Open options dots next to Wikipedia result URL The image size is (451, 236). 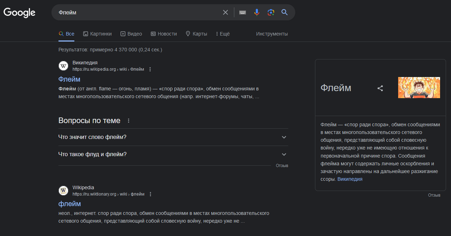[x=150, y=69]
